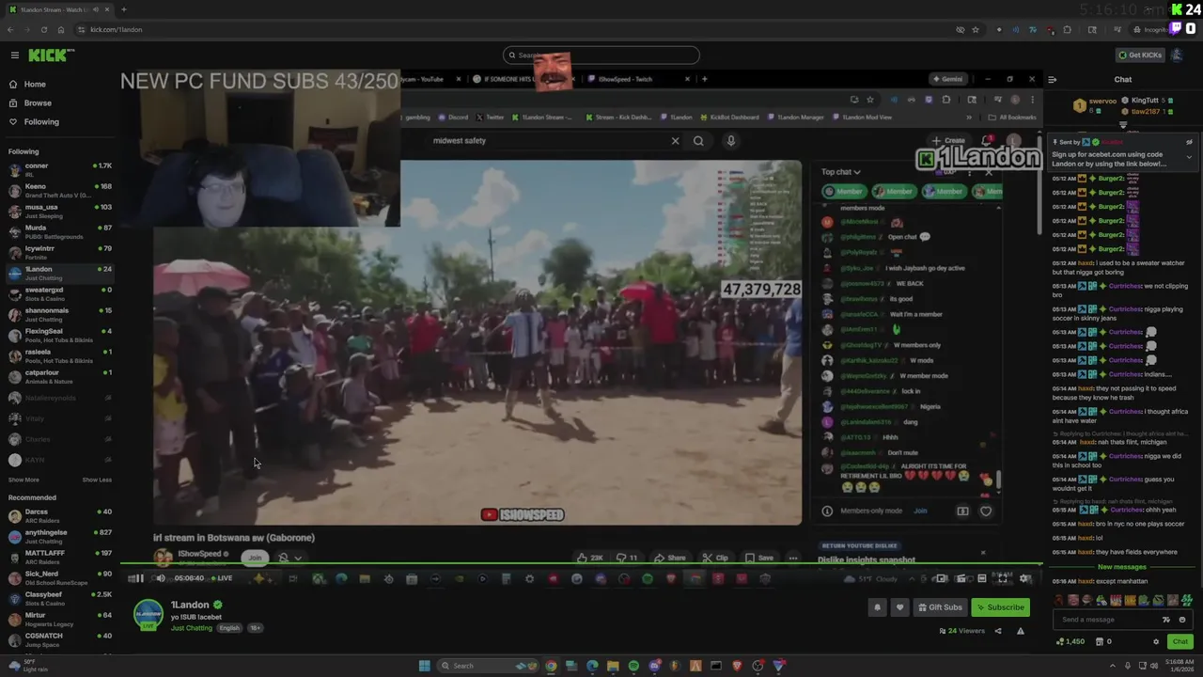
Task: Bookmark this page with star icon
Action: pyautogui.click(x=976, y=29)
